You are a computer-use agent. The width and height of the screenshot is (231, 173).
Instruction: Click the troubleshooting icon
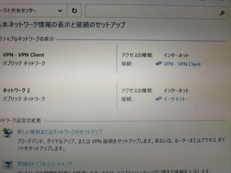(x=8, y=165)
